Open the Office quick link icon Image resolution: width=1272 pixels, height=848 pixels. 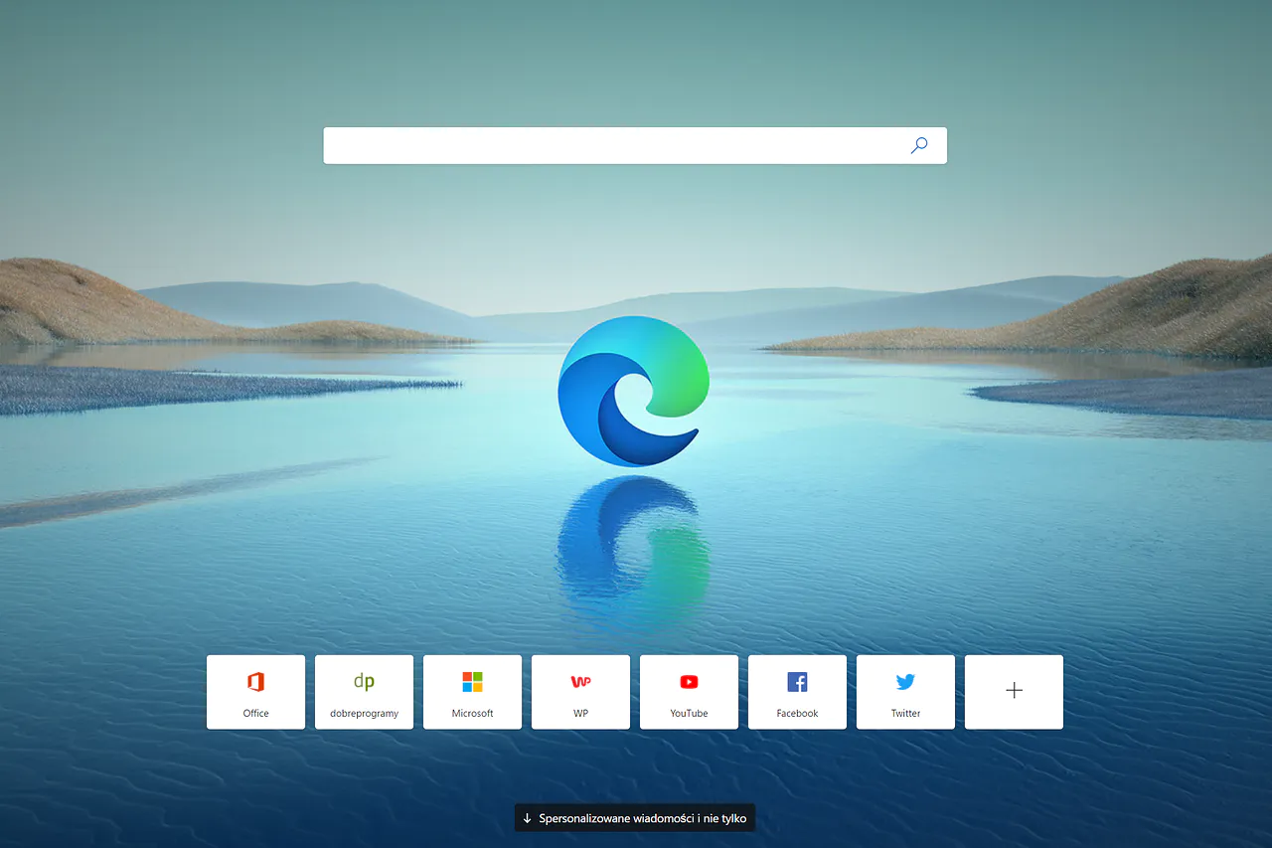pyautogui.click(x=255, y=682)
